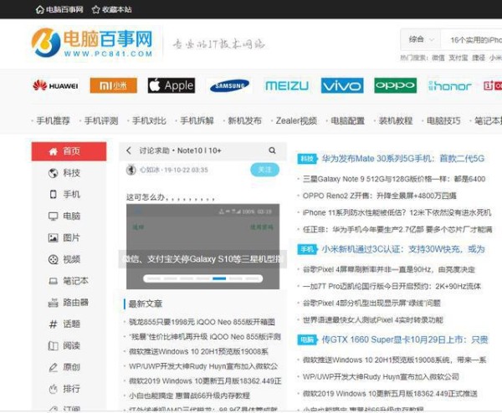The height and width of the screenshot is (413, 502).
Task: Click the 心如冰 user avatar
Action: pos(131,170)
